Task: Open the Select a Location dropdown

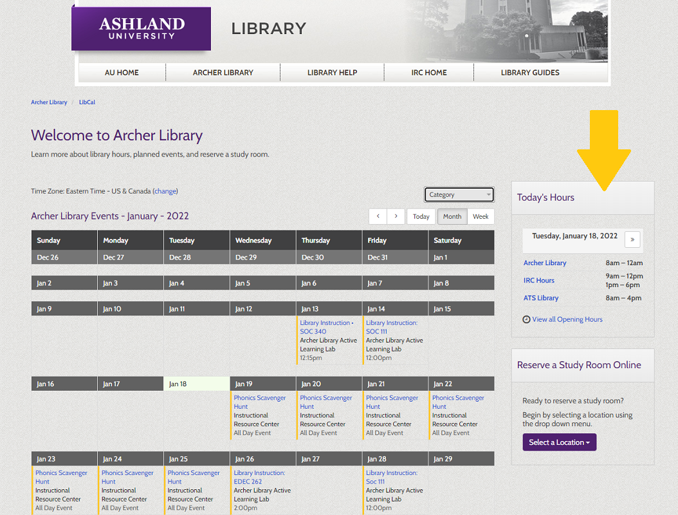Action: pyautogui.click(x=559, y=442)
